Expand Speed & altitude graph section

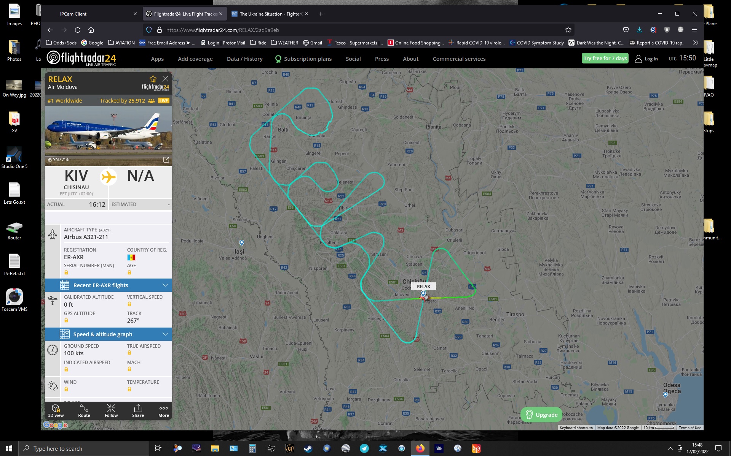(x=109, y=334)
